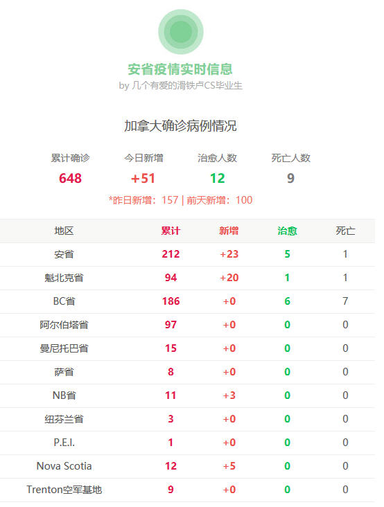Click the by 几个有爱的滑铁卢CS毕业生 subtitle
Screen dimensions: 384x507
coord(180,86)
